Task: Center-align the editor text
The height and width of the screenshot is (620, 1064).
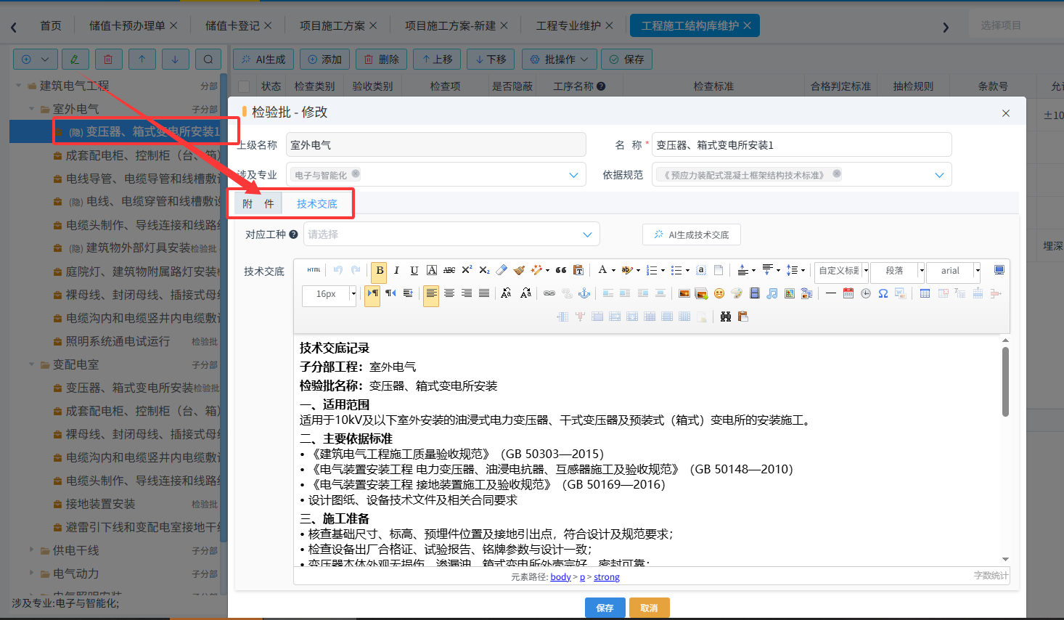Action: click(449, 293)
